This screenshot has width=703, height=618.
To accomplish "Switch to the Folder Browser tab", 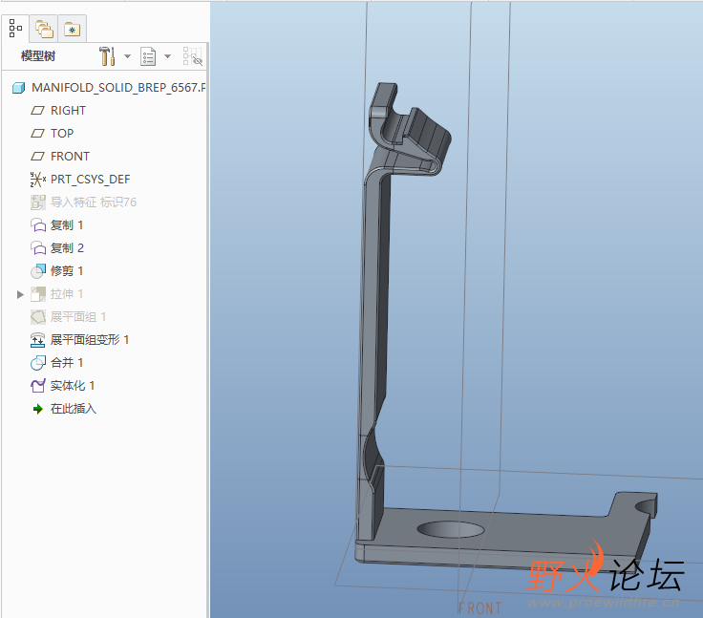I will coord(44,30).
